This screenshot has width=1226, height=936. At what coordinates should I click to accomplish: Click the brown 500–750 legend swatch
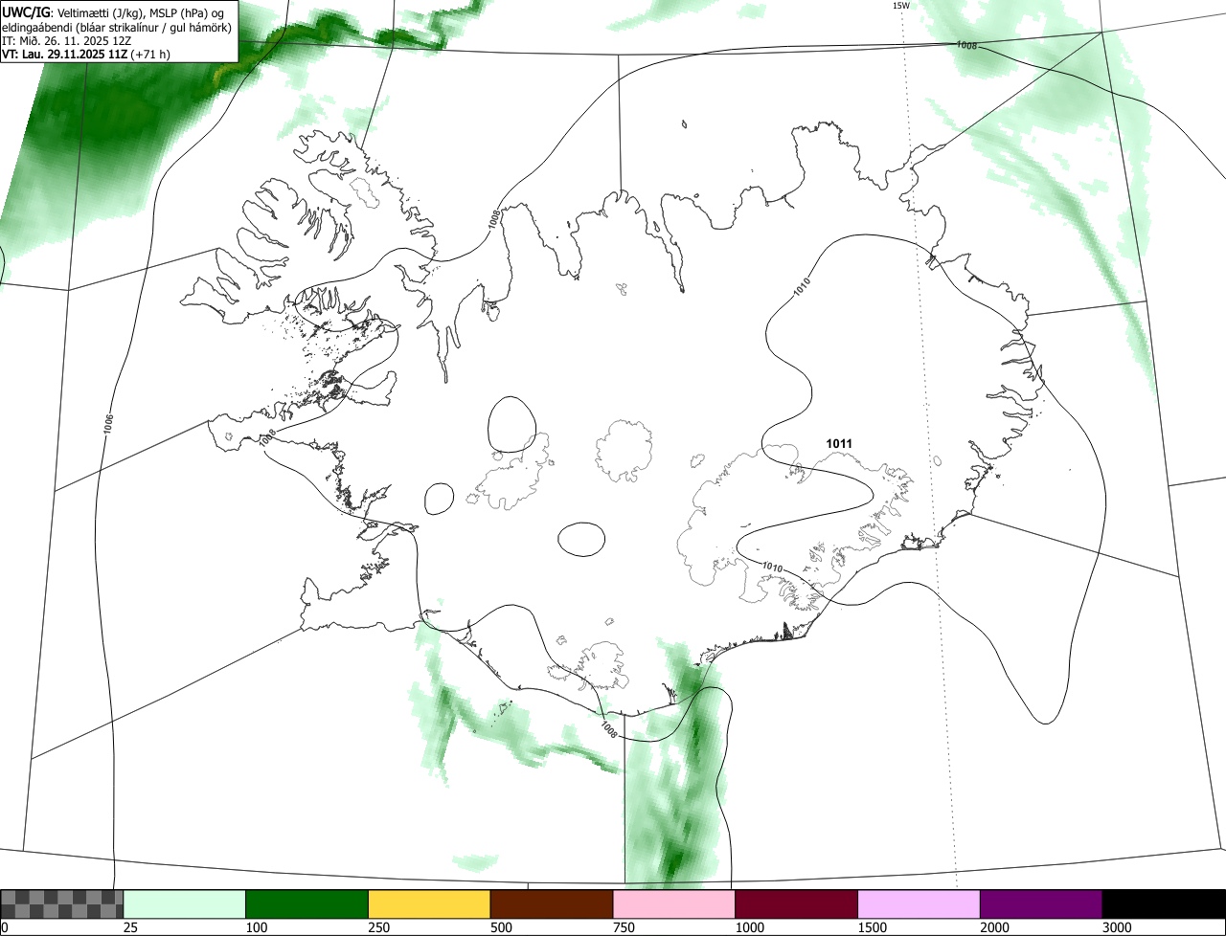[552, 904]
